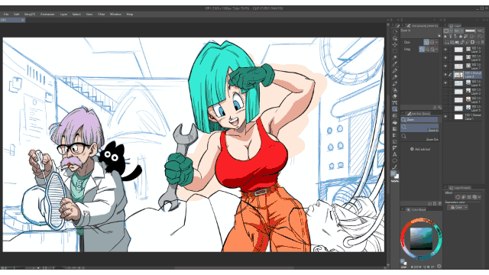The height and width of the screenshot is (275, 489).
Task: Select the Correct line tool
Action: tap(395, 167)
